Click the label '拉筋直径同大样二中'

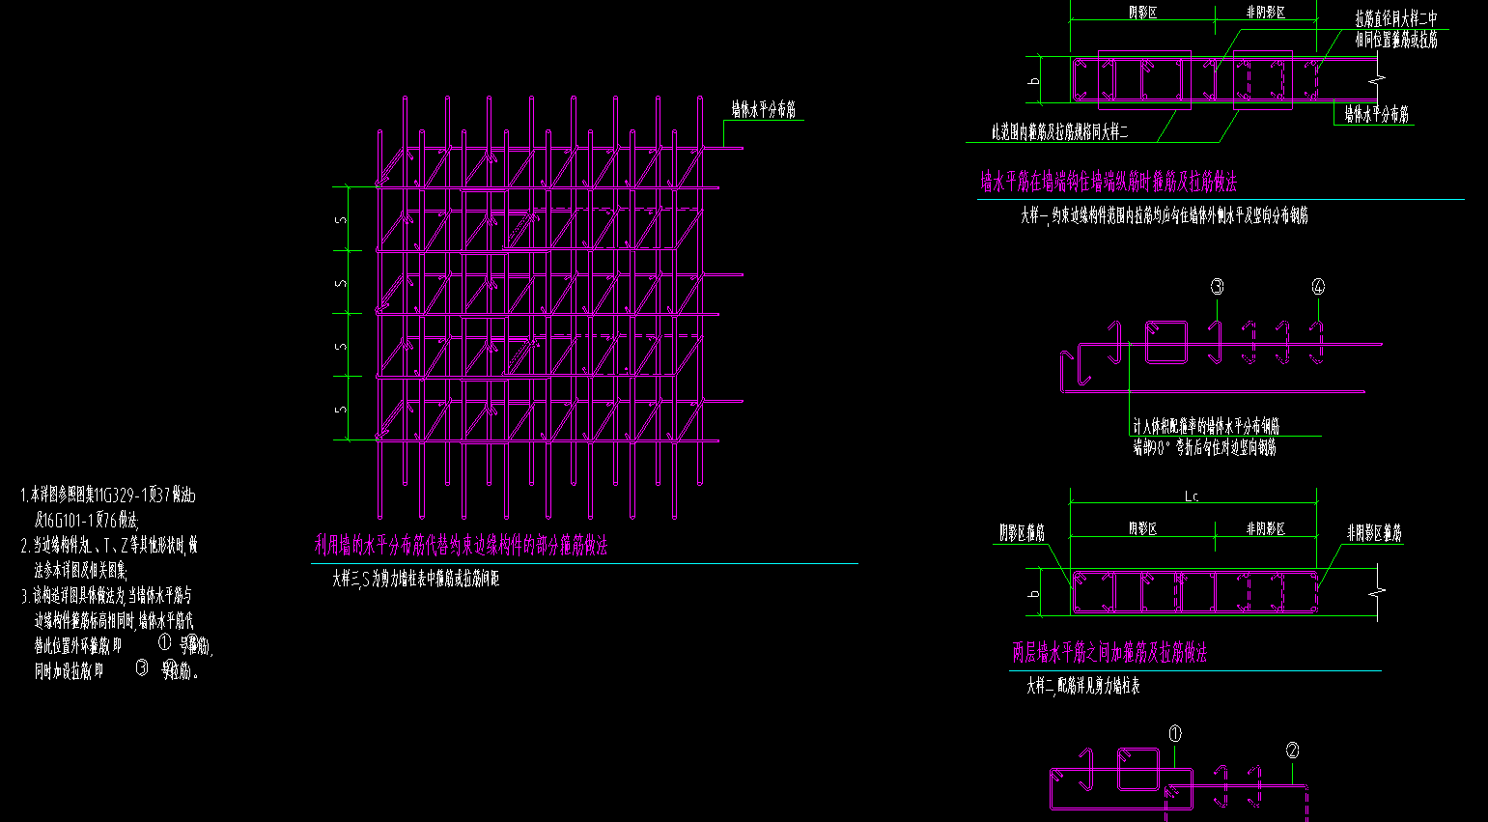(1395, 18)
